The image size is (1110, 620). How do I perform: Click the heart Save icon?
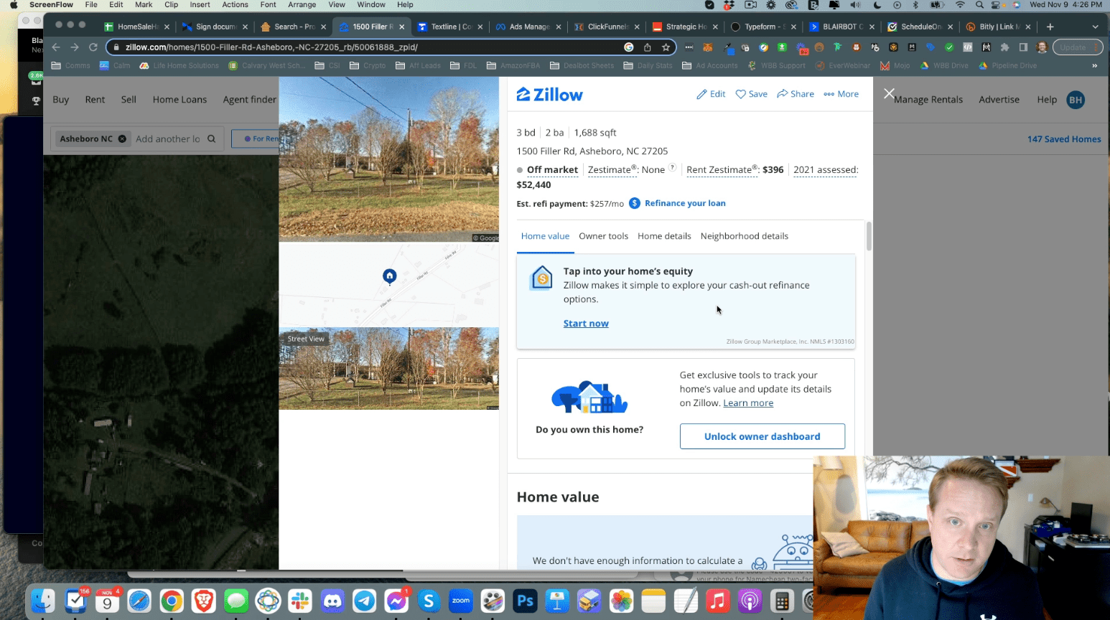pos(741,94)
